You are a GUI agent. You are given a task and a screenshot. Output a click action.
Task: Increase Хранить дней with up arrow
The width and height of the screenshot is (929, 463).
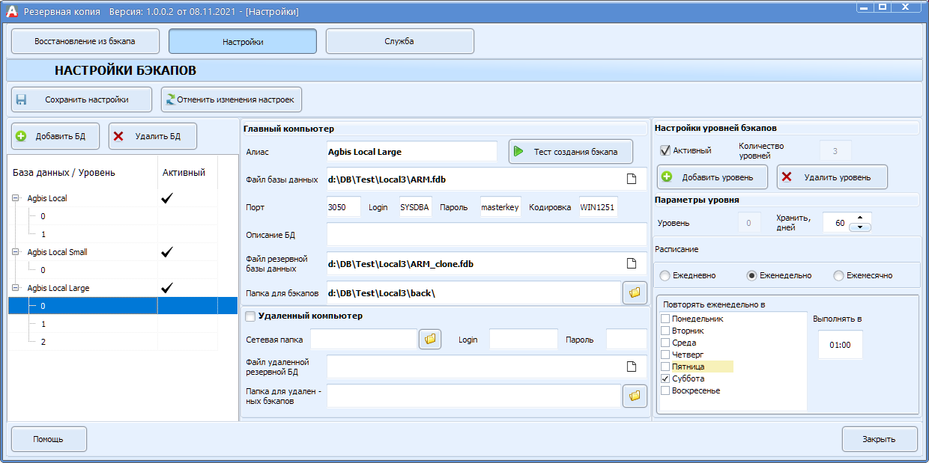click(860, 218)
